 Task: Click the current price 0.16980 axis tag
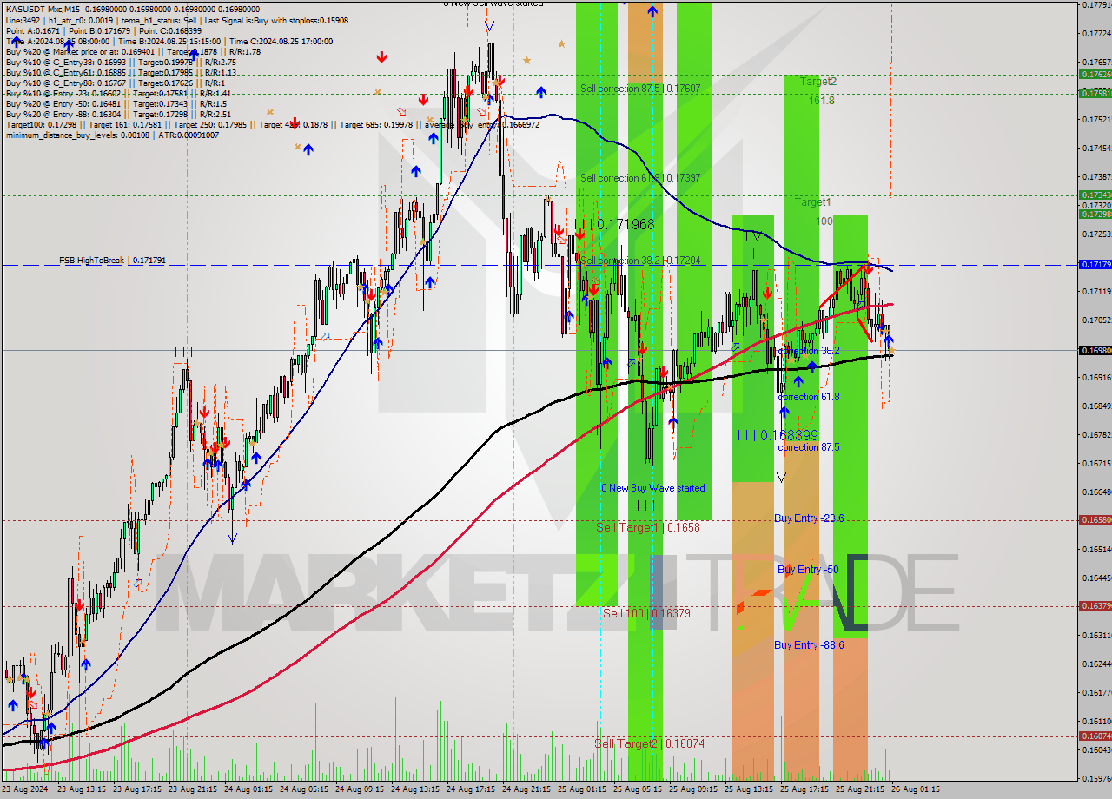1094,350
